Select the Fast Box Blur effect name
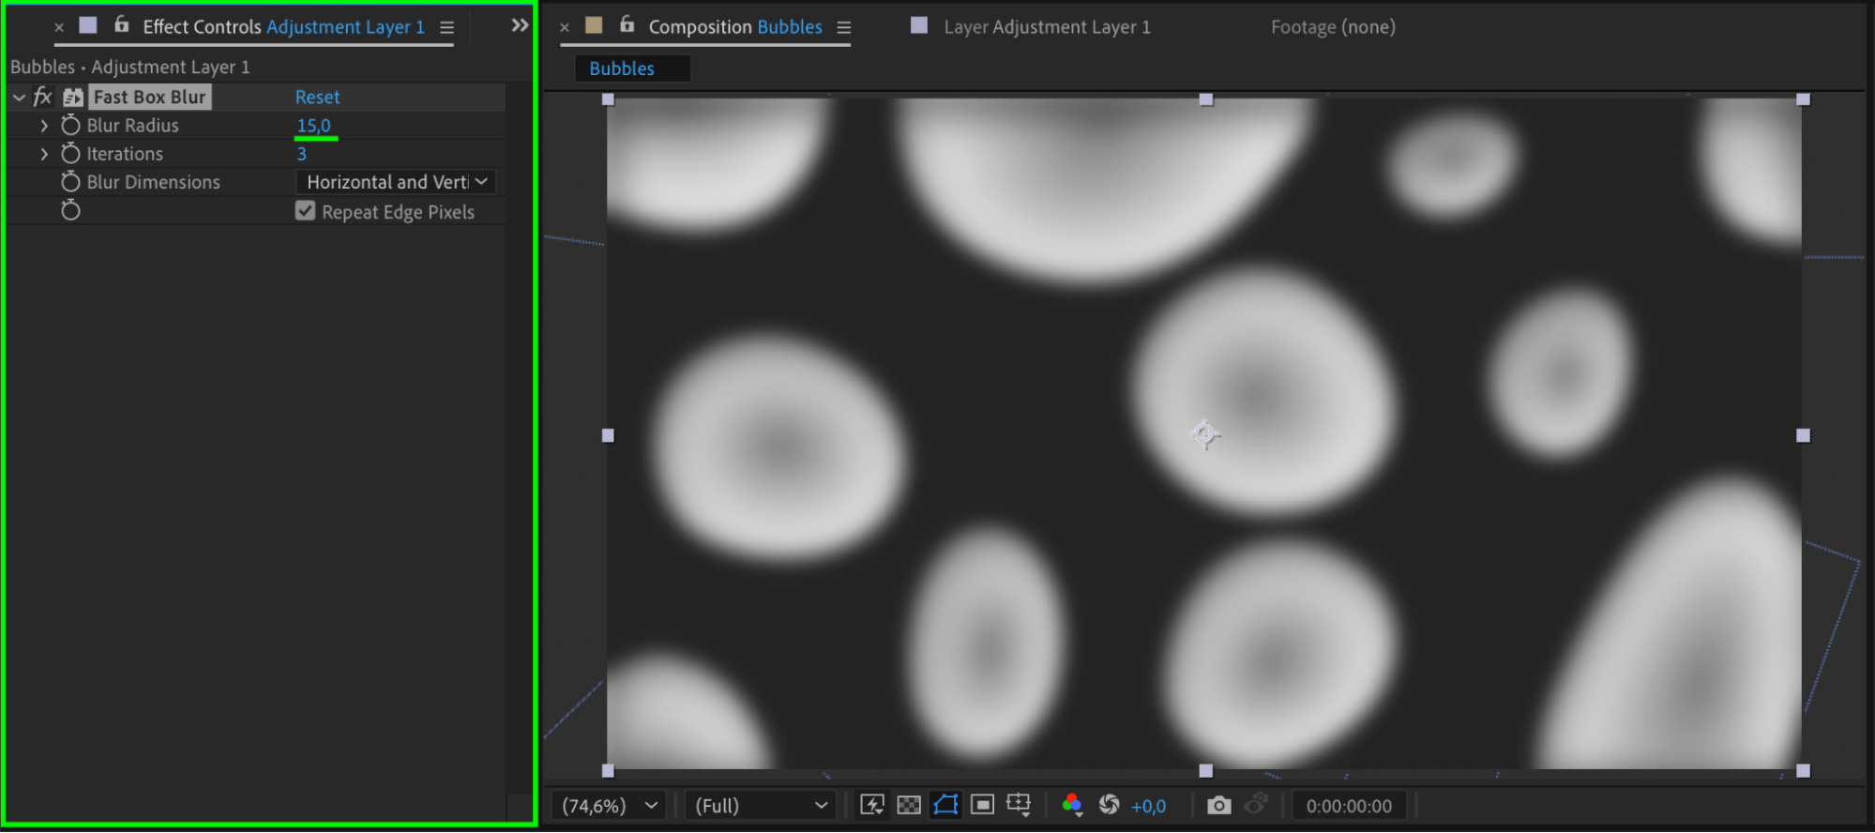Image resolution: width=1875 pixels, height=833 pixels. click(150, 97)
